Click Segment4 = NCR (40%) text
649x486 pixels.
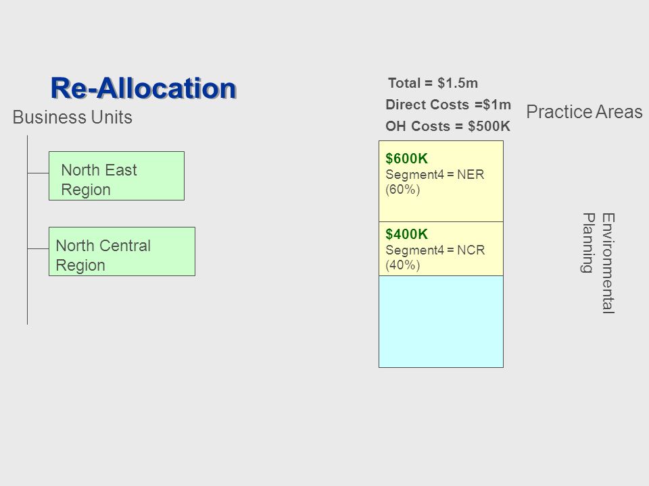435,257
